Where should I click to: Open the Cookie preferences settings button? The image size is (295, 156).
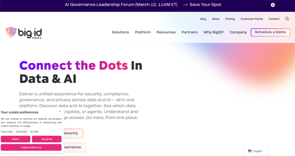(31, 147)
